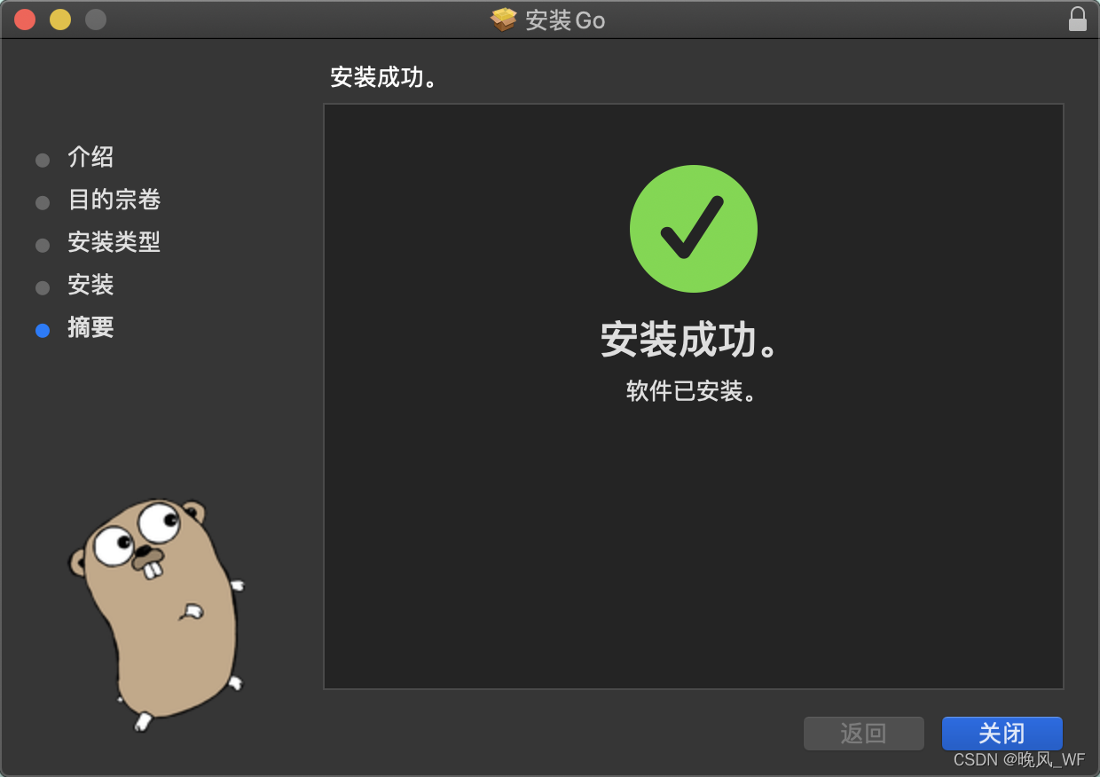Click the package icon beside 安装 Go title
This screenshot has width=1100, height=777.
(x=504, y=20)
